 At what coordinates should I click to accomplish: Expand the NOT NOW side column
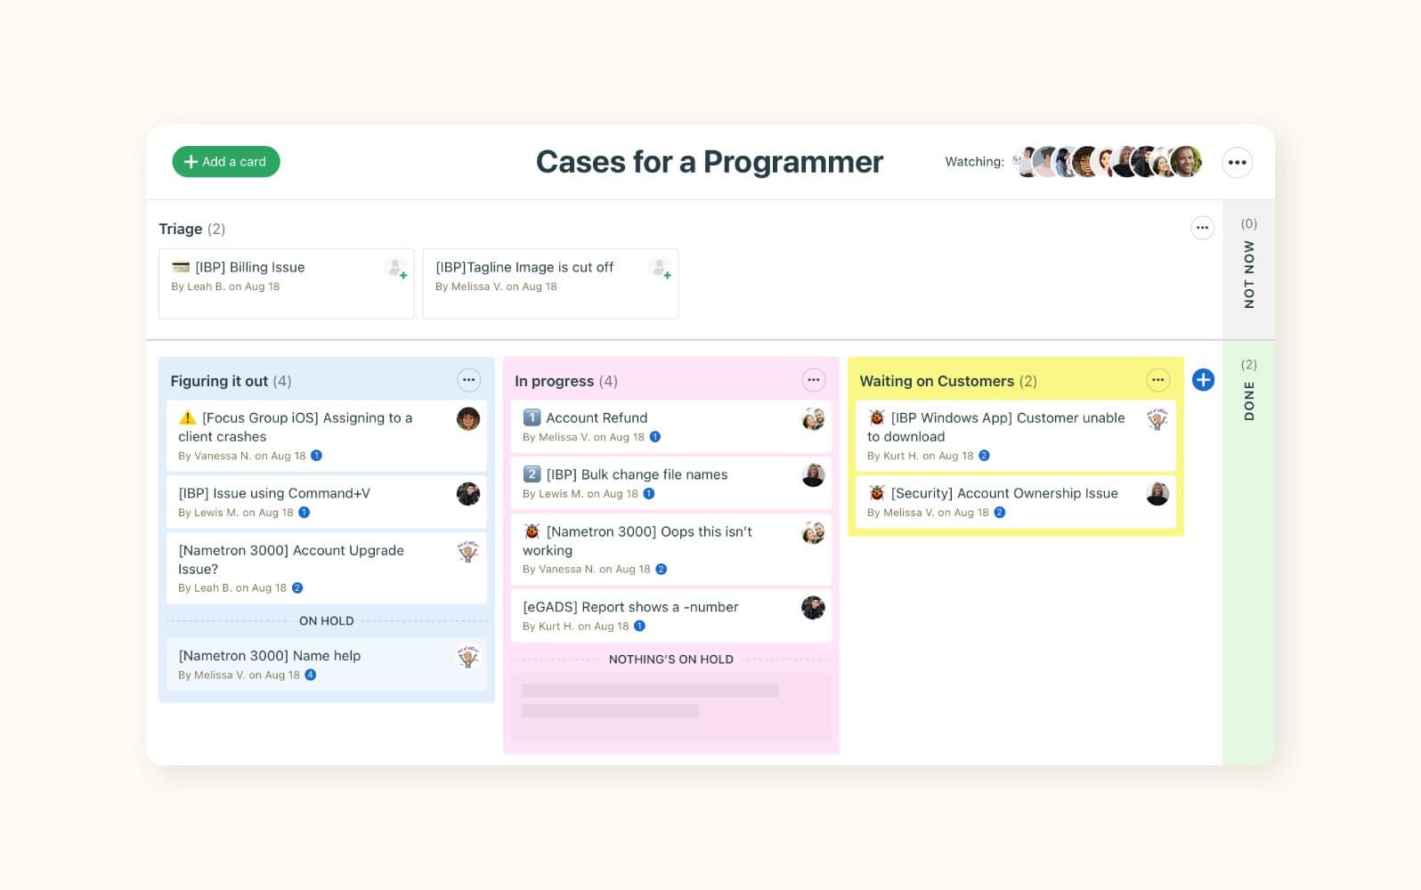point(1249,270)
